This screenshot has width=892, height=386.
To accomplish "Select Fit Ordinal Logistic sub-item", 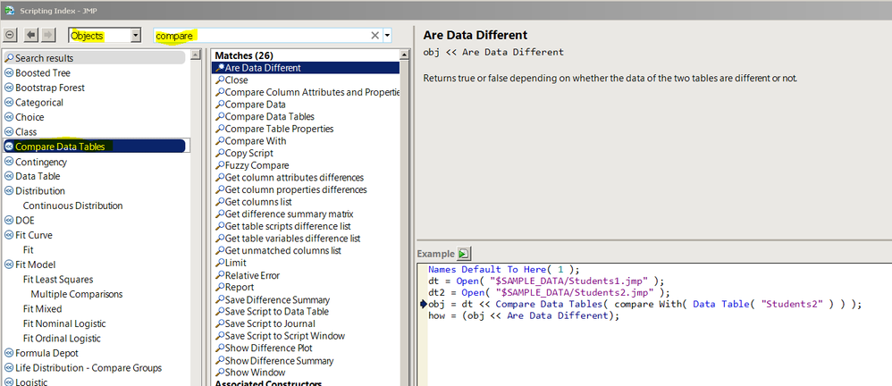I will (x=62, y=339).
